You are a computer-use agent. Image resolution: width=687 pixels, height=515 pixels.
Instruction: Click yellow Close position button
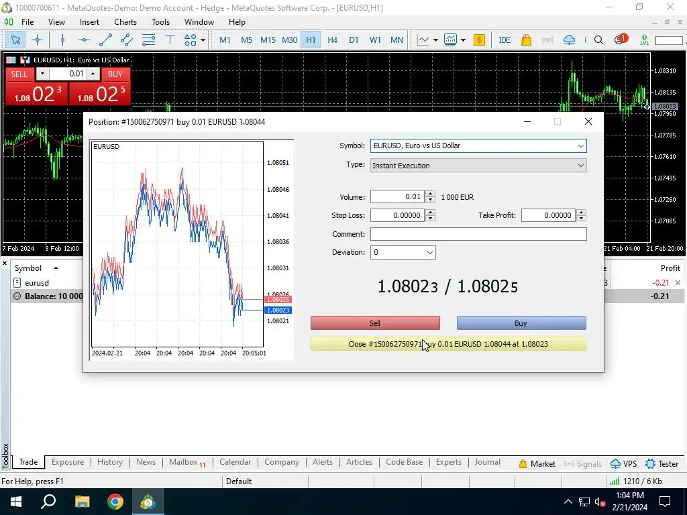[448, 344]
